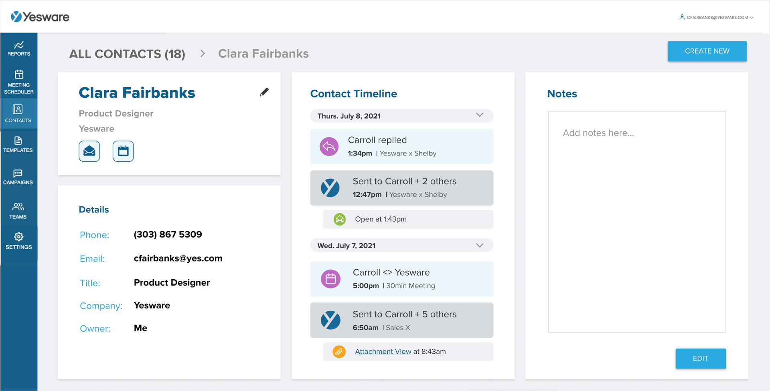Open the Meeting Scheduler sidebar item
The height and width of the screenshot is (391, 770).
point(19,82)
